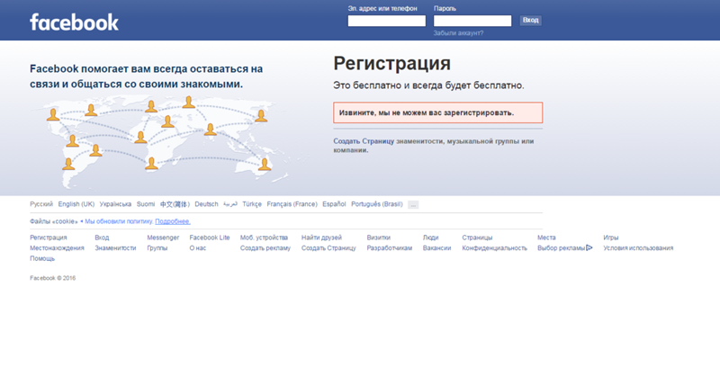Open the Люди footer link
Screen dimensions: 720x368
tap(430, 238)
